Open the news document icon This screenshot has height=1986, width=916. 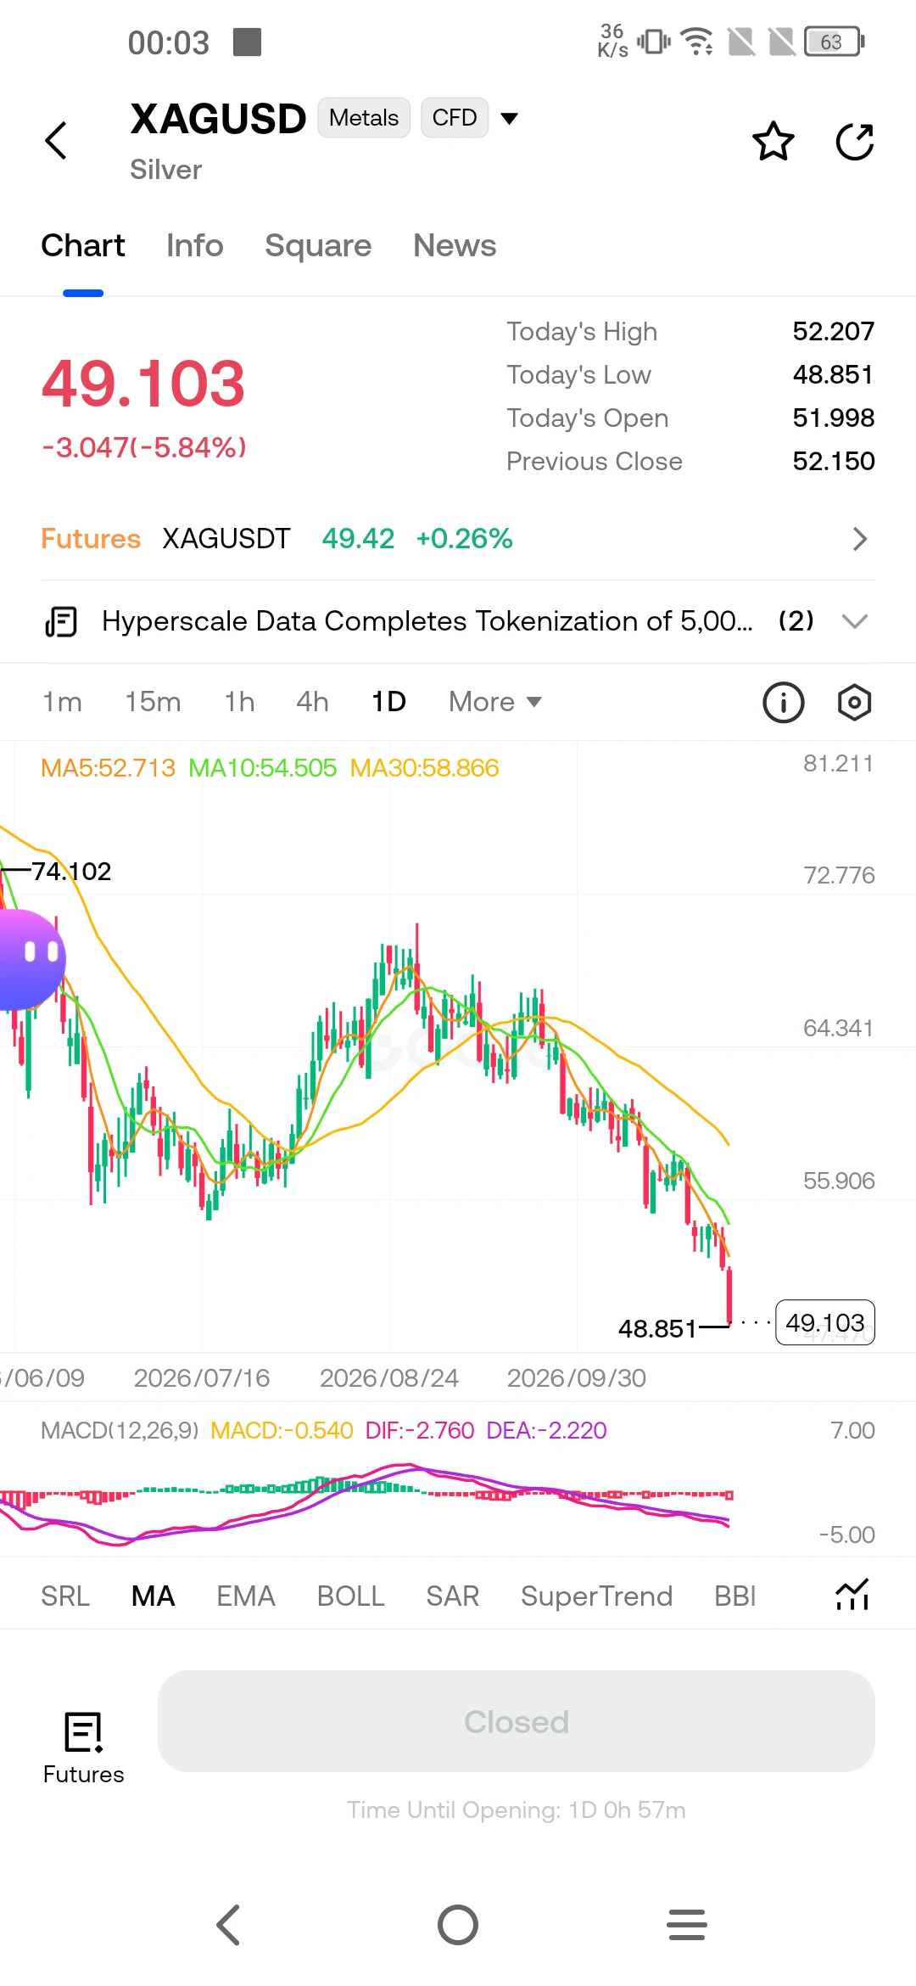[x=61, y=621]
